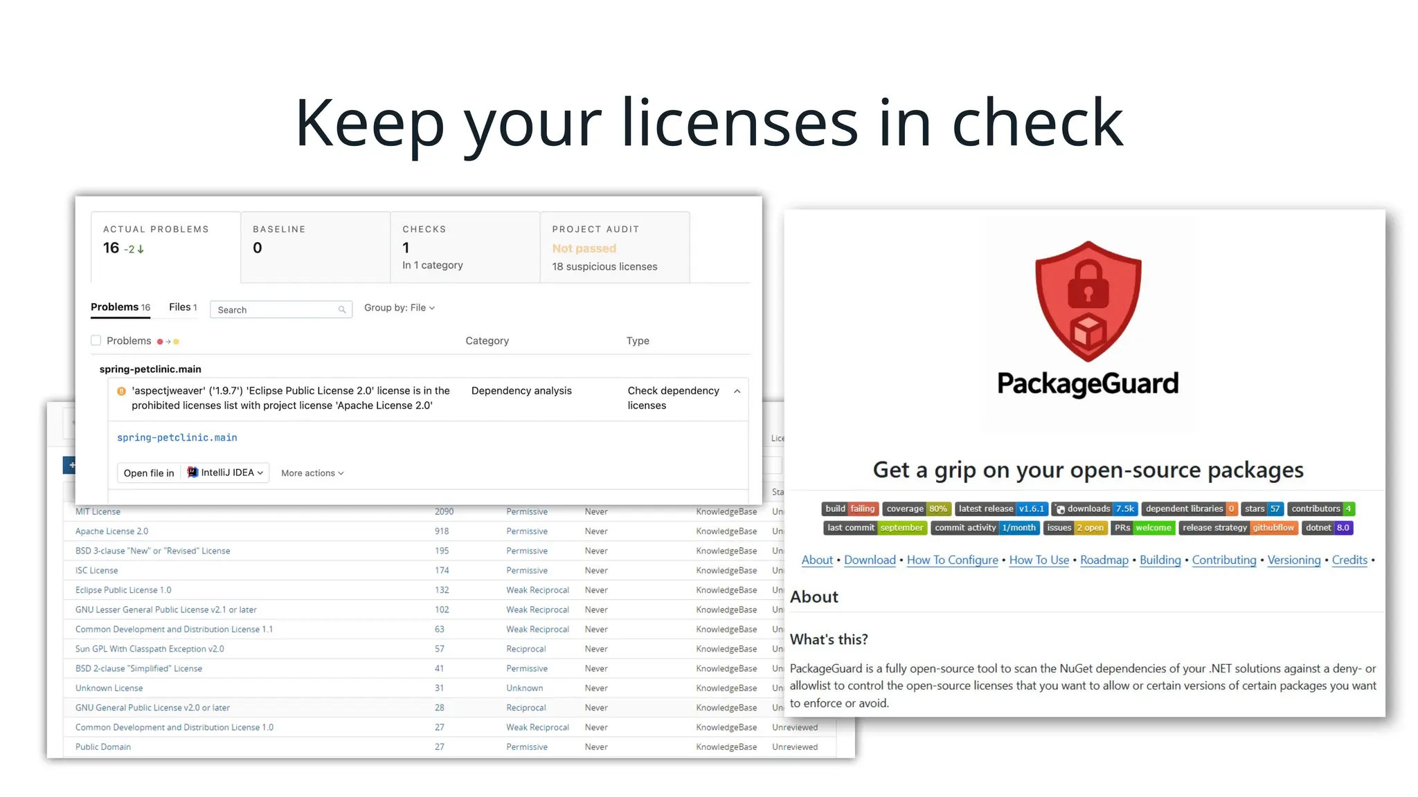
Task: Click the commit activity 1/month badge
Action: click(985, 528)
